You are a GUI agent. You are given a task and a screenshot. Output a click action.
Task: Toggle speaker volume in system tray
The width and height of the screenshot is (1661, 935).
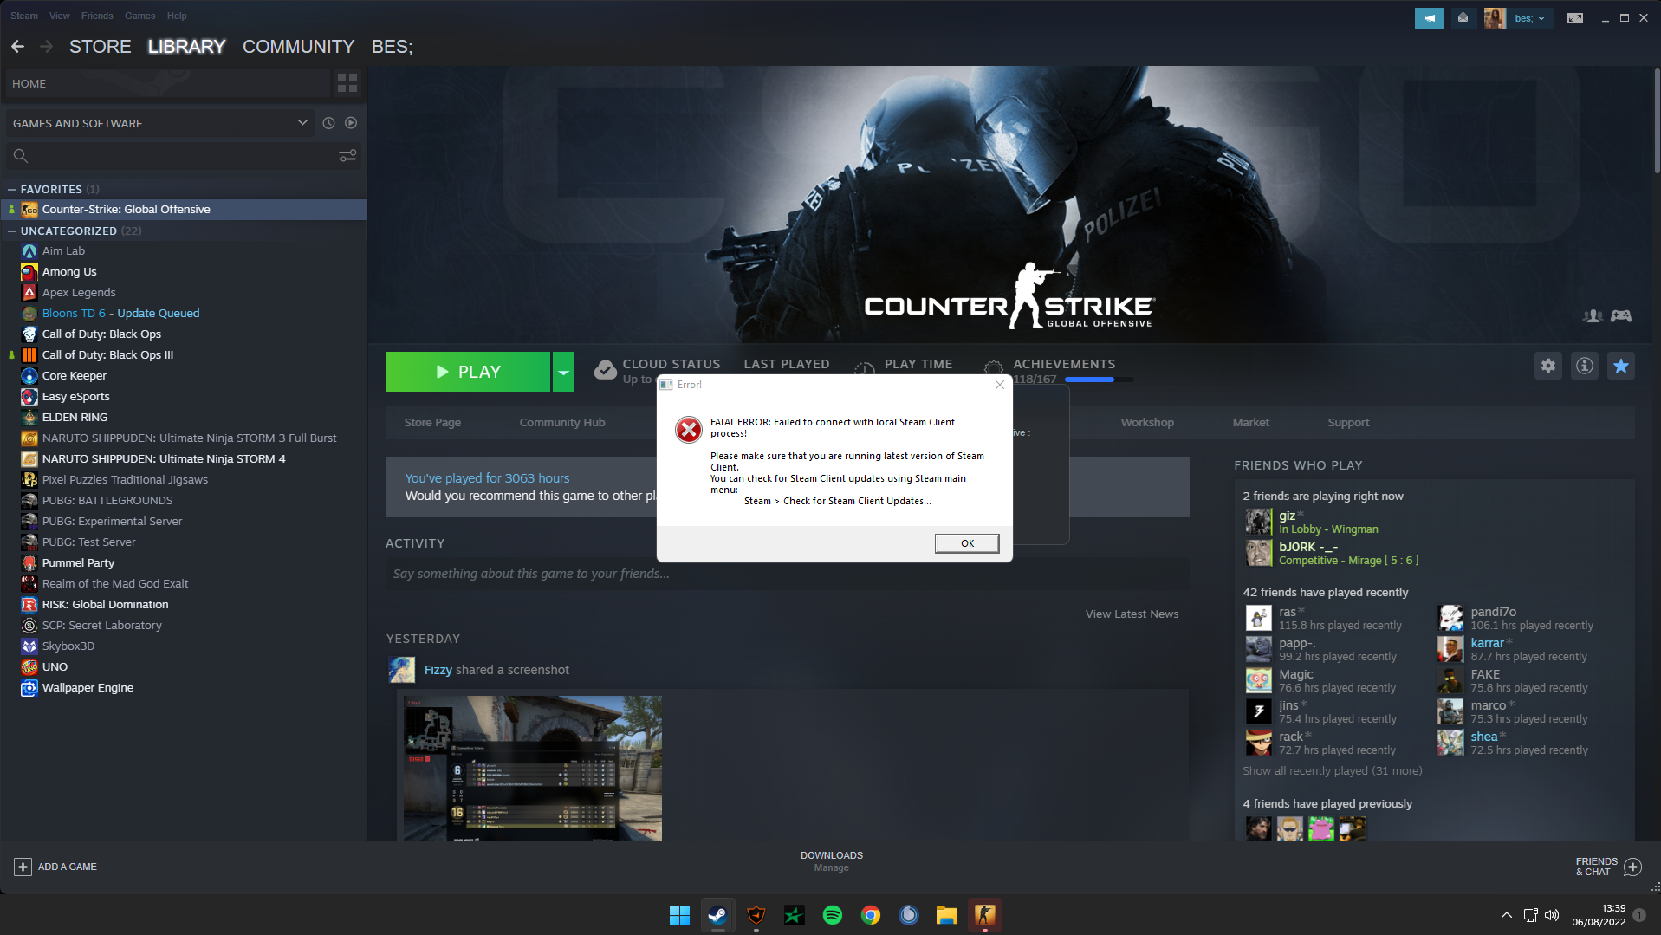(1550, 914)
